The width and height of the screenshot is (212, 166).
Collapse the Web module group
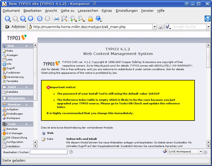click(x=26, y=46)
